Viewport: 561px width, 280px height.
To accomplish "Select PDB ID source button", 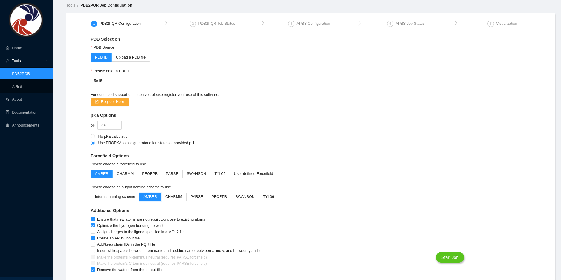I will click(x=101, y=57).
